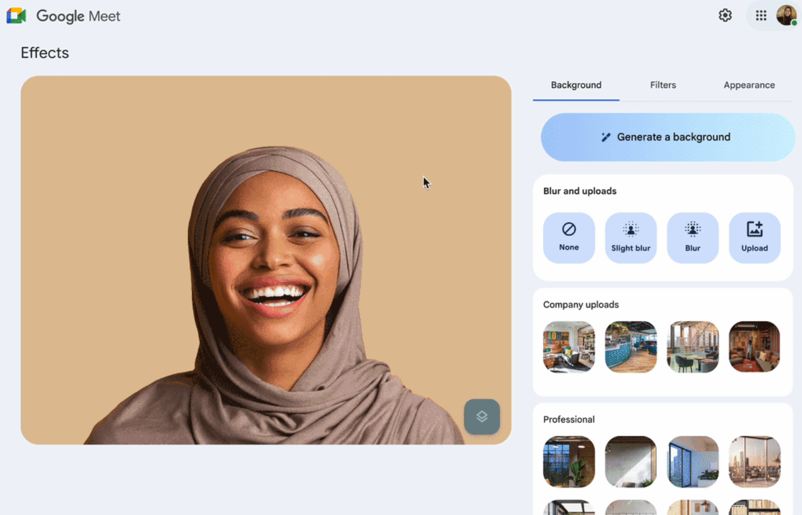Switch to the Appearance tab
802x515 pixels.
click(x=749, y=85)
